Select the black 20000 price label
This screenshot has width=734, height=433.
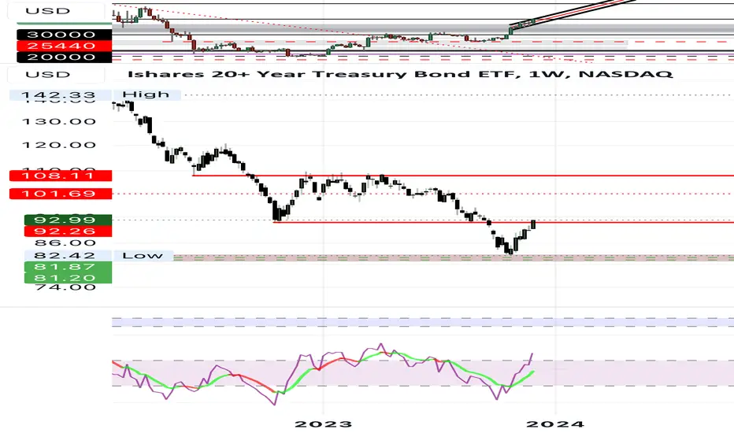pos(64,57)
